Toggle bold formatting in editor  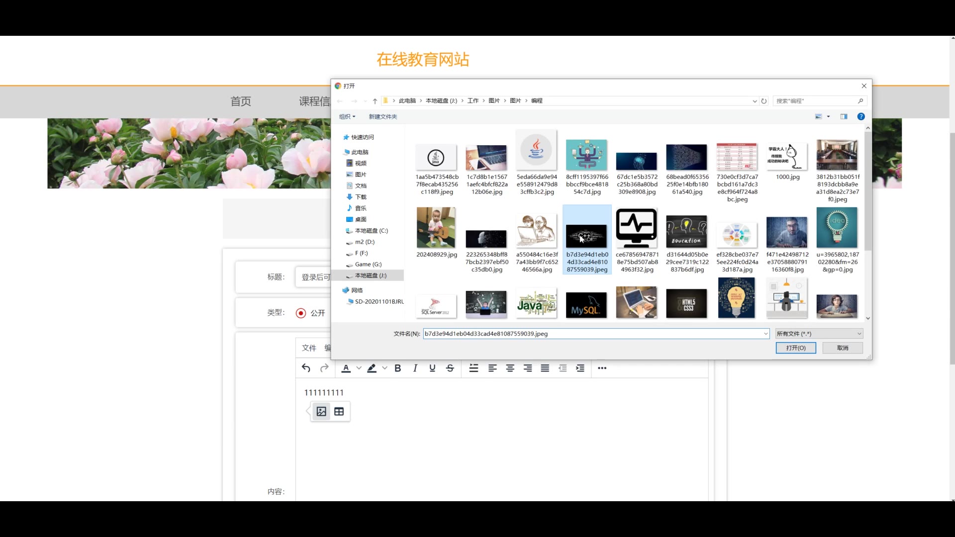coord(397,368)
